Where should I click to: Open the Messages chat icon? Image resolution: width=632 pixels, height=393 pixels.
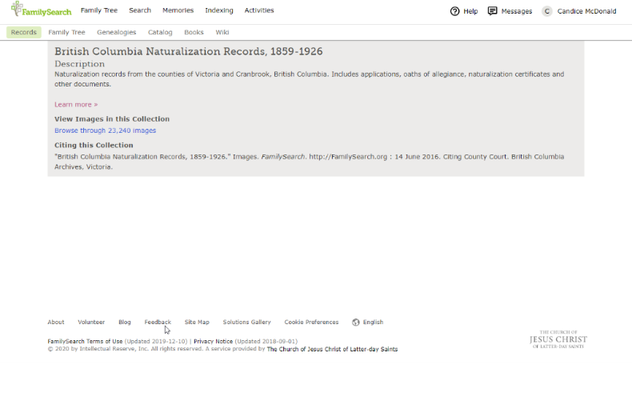click(x=492, y=11)
